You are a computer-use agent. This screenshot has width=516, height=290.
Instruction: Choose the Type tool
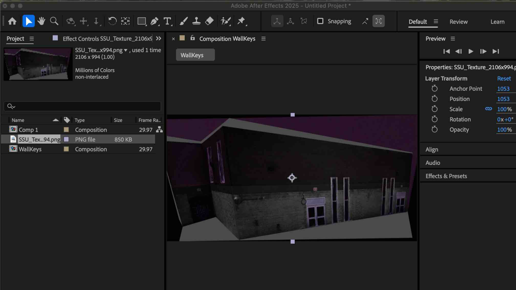click(167, 21)
